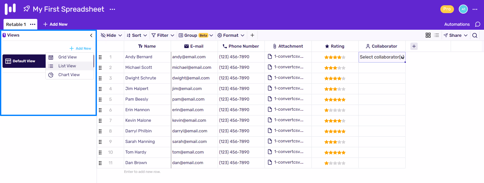
Task: Click My First Spreadsheet title
Action: (x=68, y=9)
